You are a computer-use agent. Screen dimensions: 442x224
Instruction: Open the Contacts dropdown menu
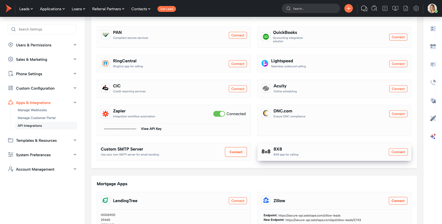141,9
